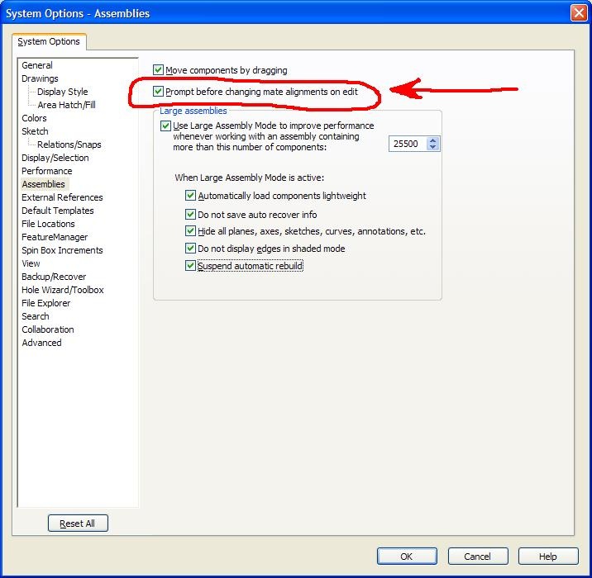This screenshot has height=578, width=592.
Task: Uncheck Prompt before changing mate alignments
Action: coord(158,92)
